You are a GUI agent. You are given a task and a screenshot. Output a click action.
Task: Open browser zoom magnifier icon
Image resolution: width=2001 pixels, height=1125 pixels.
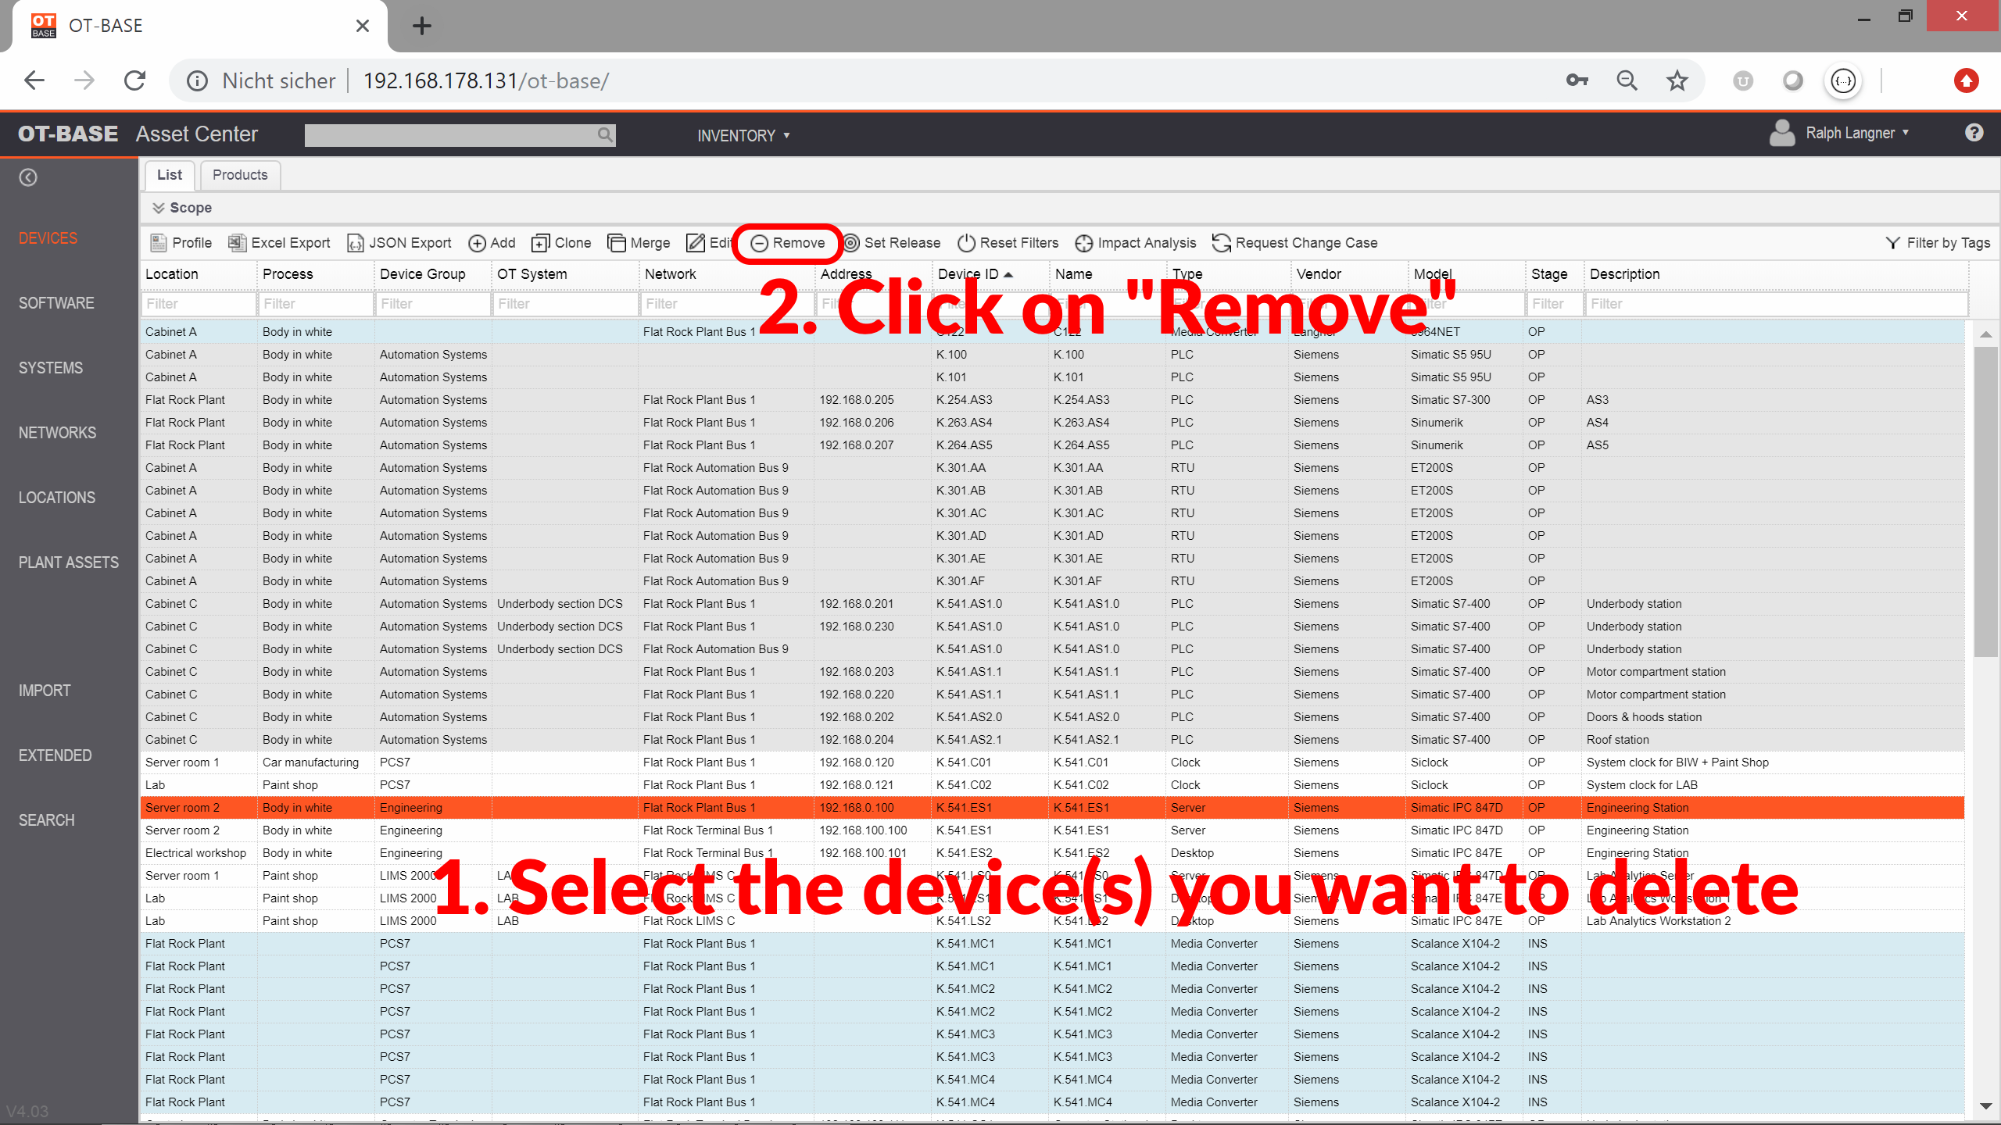pyautogui.click(x=1627, y=80)
